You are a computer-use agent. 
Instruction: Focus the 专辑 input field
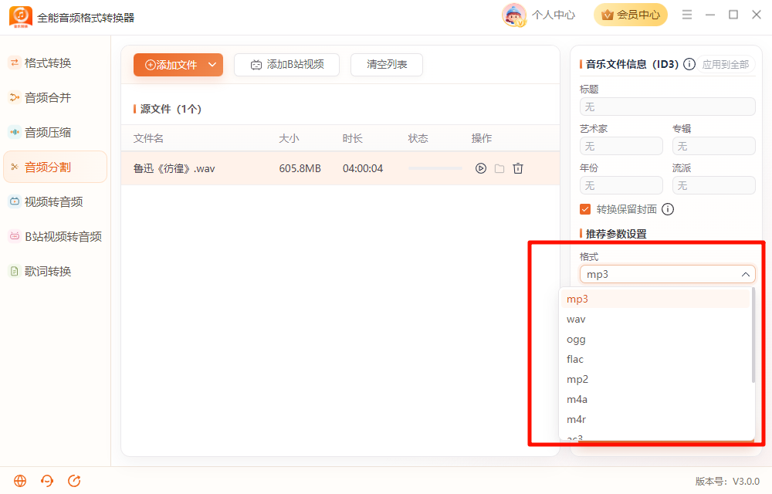coord(714,146)
